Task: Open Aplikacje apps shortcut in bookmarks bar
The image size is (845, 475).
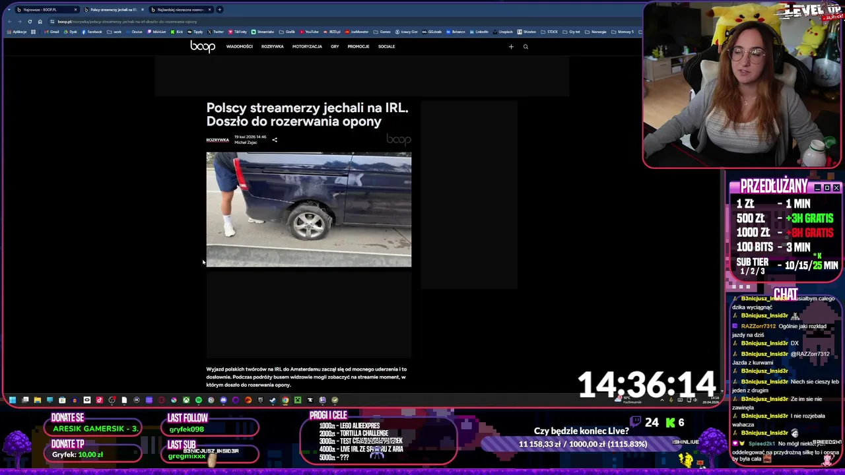Action: [x=17, y=32]
